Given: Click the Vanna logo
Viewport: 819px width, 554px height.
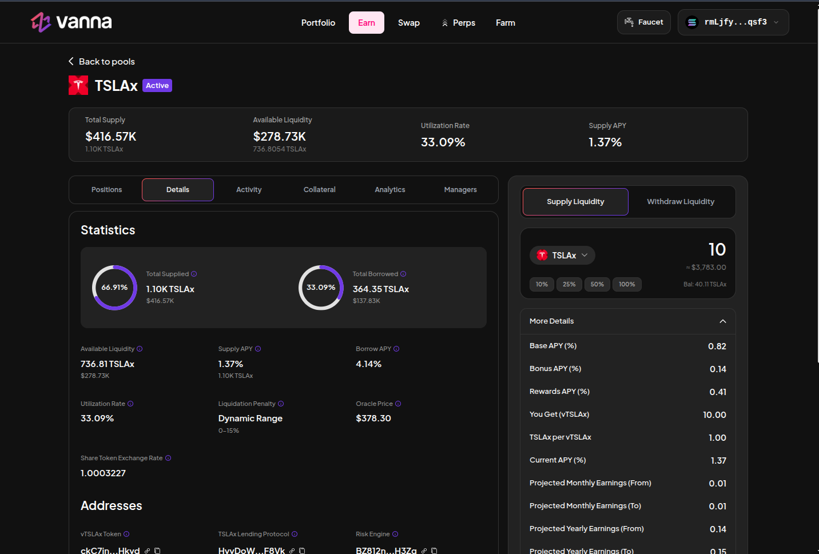Looking at the screenshot, I should point(71,22).
